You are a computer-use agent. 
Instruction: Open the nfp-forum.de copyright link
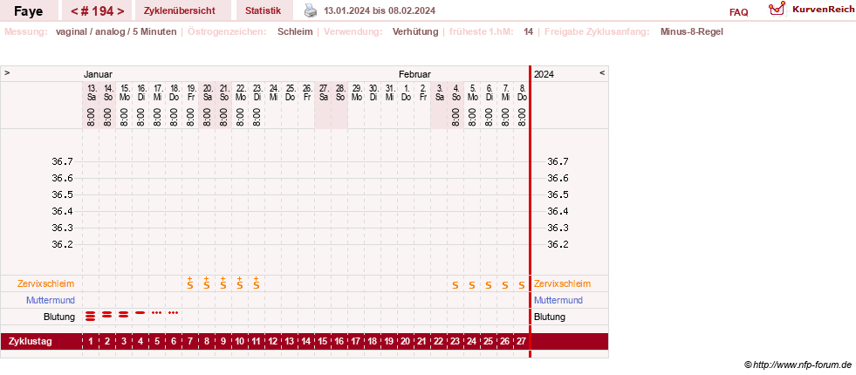(x=798, y=365)
